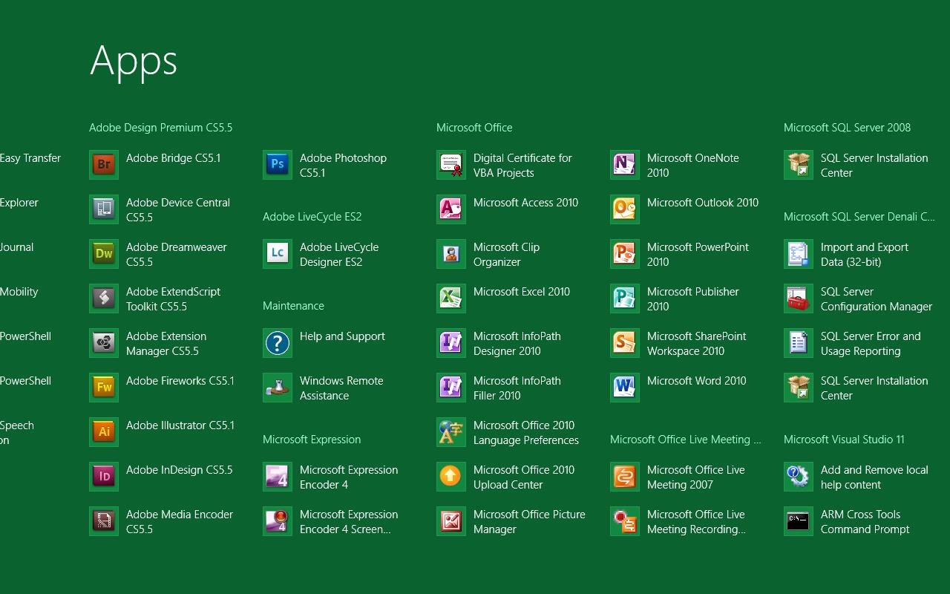Open Live Meeting Recording Manager icon

tap(625, 521)
